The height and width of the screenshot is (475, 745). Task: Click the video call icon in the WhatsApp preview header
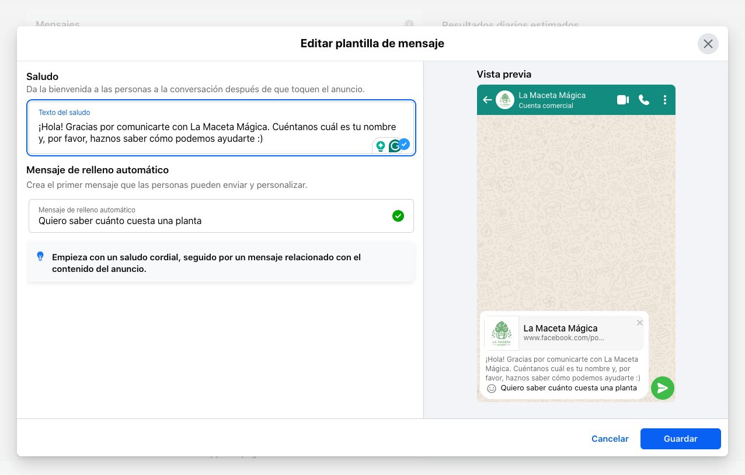[623, 100]
